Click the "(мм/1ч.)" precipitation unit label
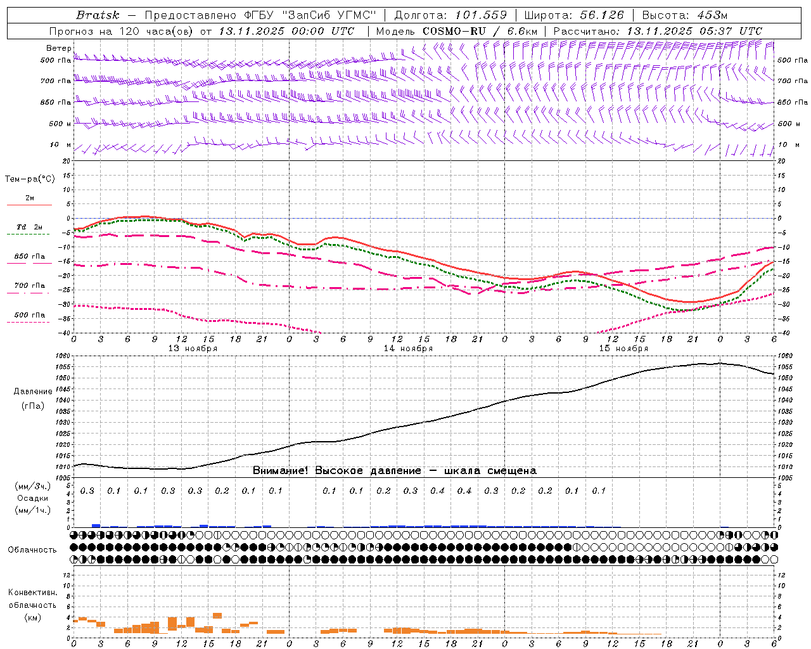This screenshot has height=649, width=811. 33,510
